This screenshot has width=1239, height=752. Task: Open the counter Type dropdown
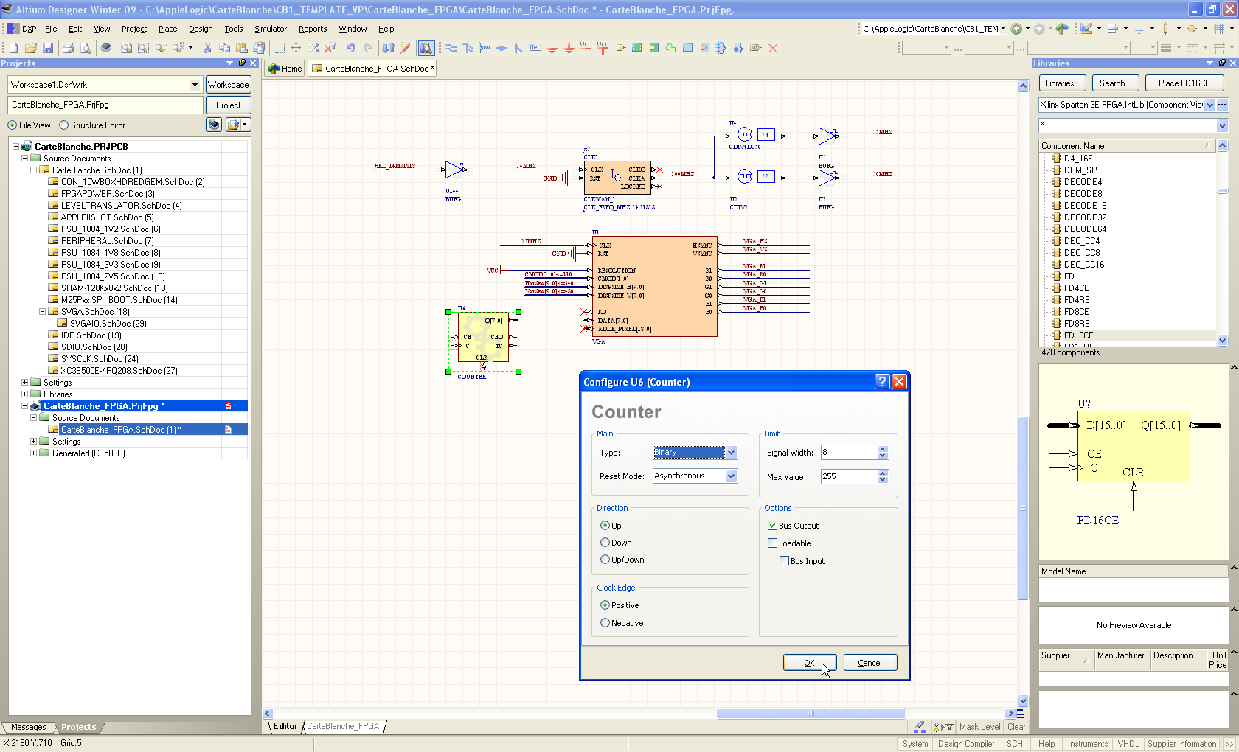[731, 453]
